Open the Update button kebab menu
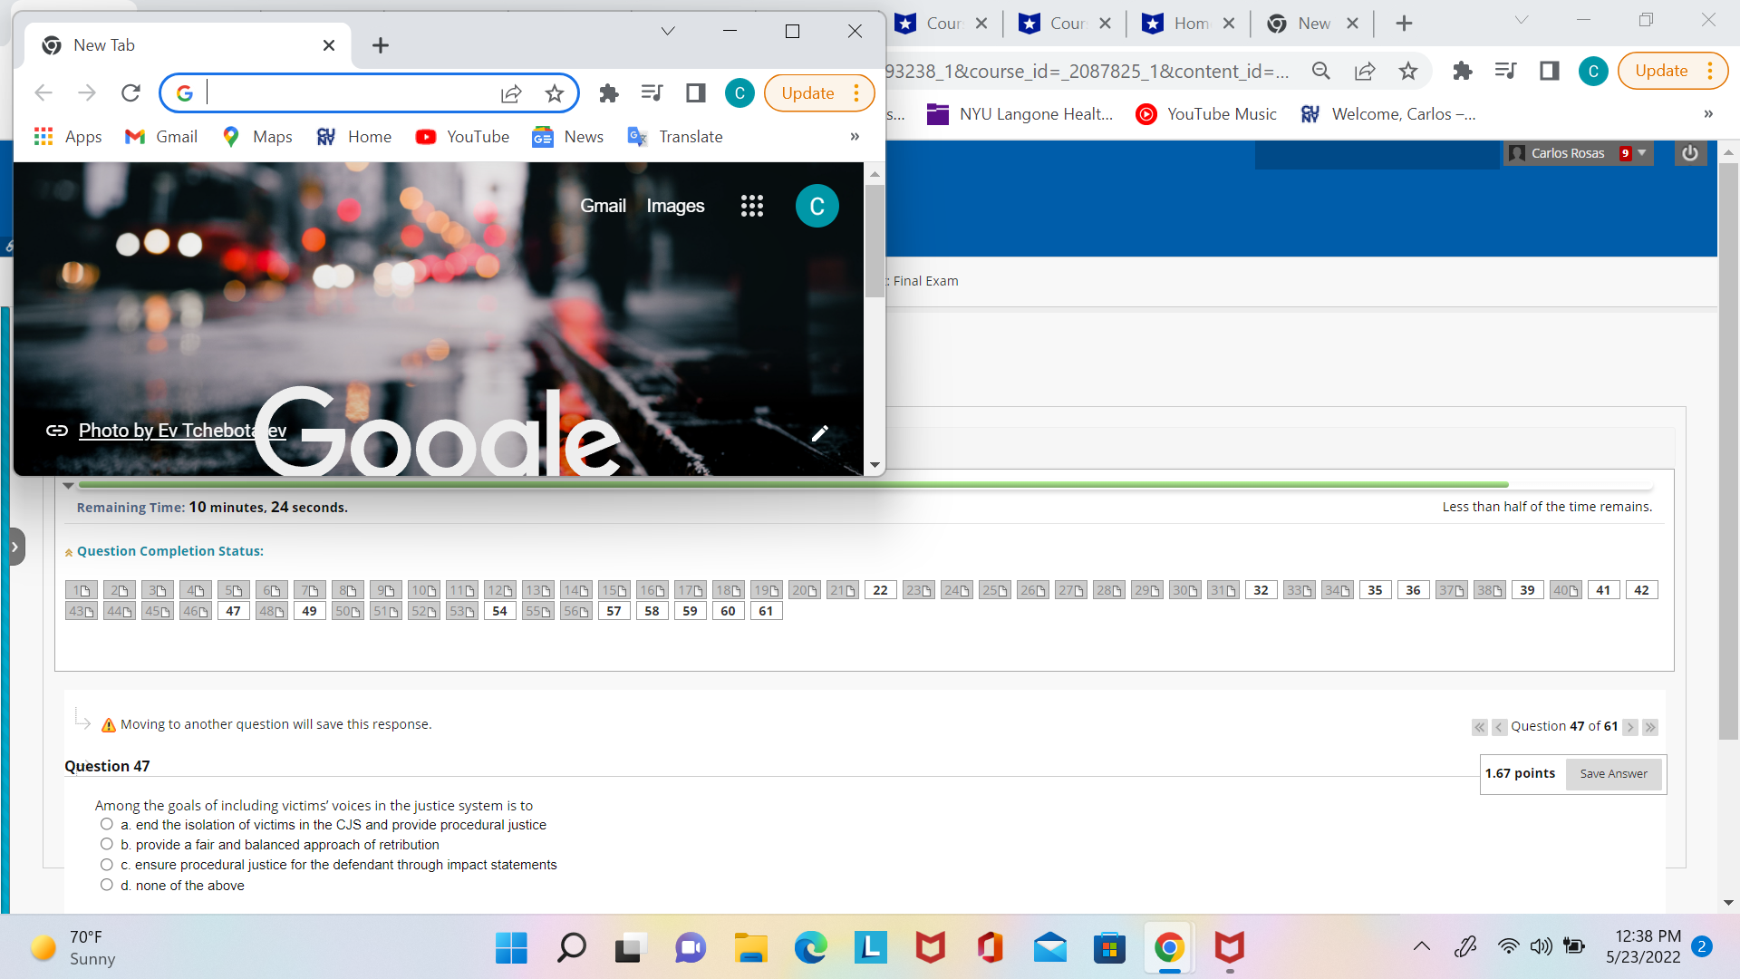This screenshot has width=1740, height=979. (855, 92)
